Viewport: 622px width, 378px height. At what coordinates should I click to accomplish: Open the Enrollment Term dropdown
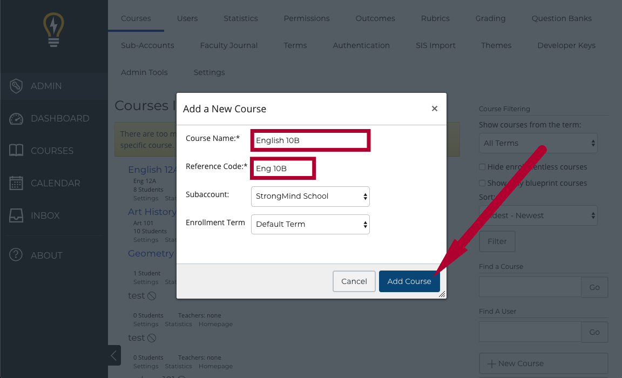(310, 224)
